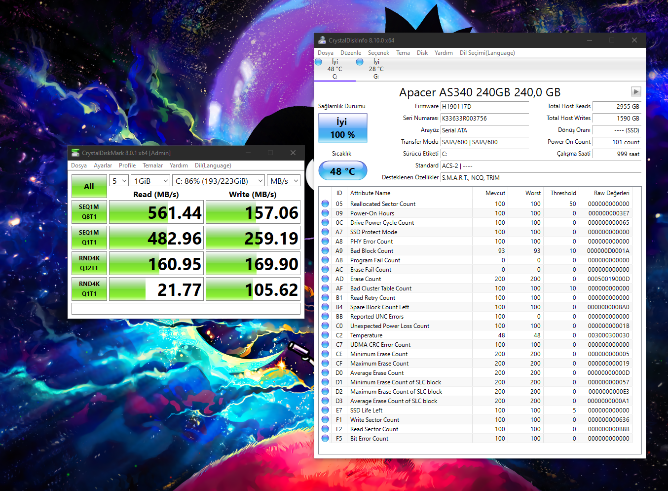The width and height of the screenshot is (668, 491).
Task: Start the SEQ1M Q8T1 test
Action: [89, 211]
